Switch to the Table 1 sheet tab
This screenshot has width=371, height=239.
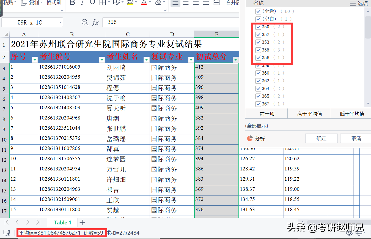pyautogui.click(x=62, y=222)
